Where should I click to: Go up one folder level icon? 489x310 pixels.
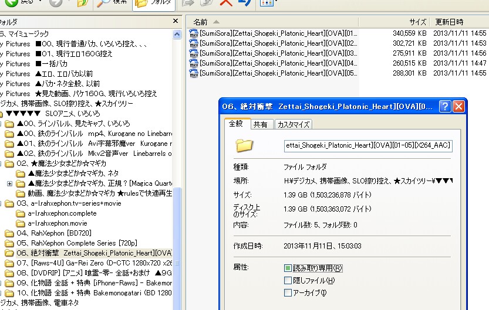(x=83, y=3)
